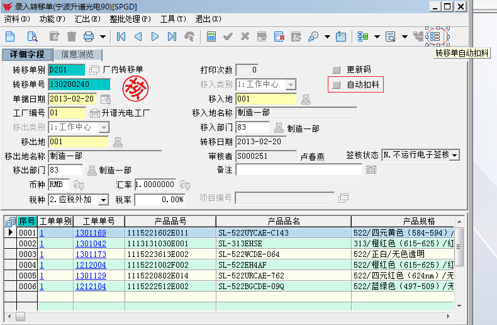497x325 pixels.
Task: Click the calculator icon in toolbar
Action: click(x=211, y=37)
